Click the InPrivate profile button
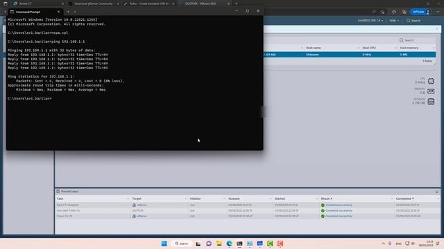 pyautogui.click(x=421, y=12)
